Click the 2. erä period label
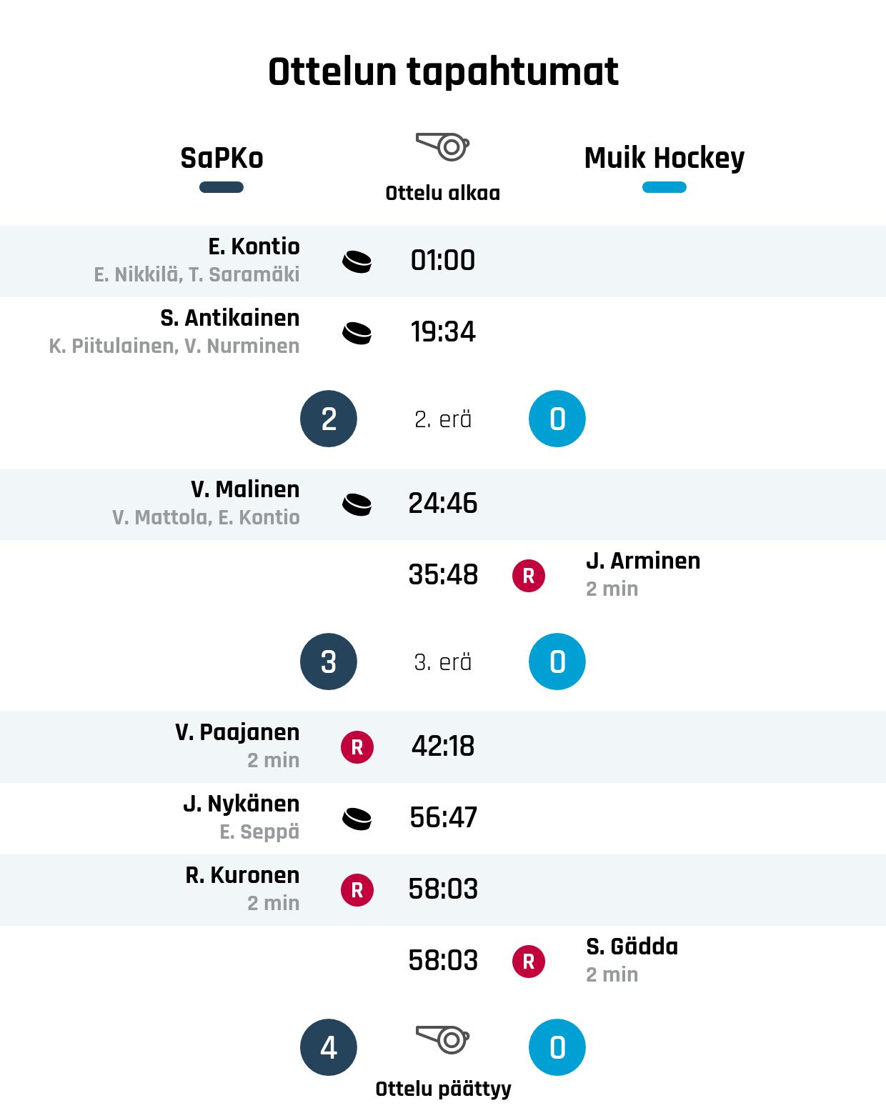The width and height of the screenshot is (886, 1113). tap(443, 419)
